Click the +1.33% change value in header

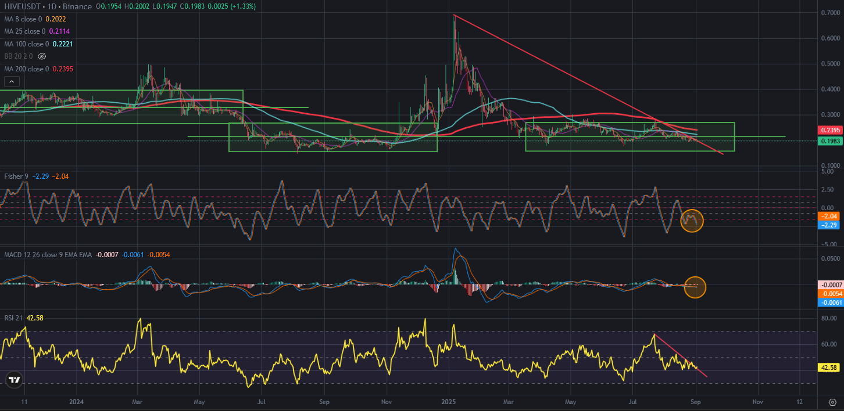pos(243,6)
